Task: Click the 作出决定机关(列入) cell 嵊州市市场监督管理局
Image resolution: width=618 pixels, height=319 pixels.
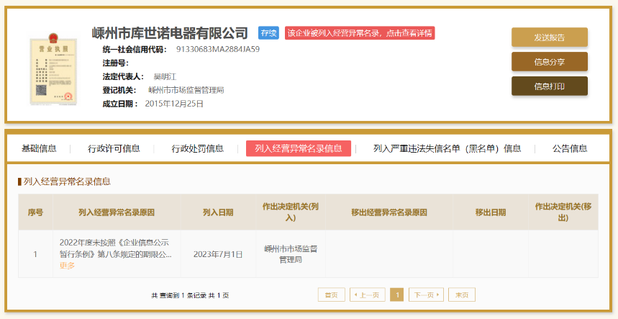Action: coord(291,254)
